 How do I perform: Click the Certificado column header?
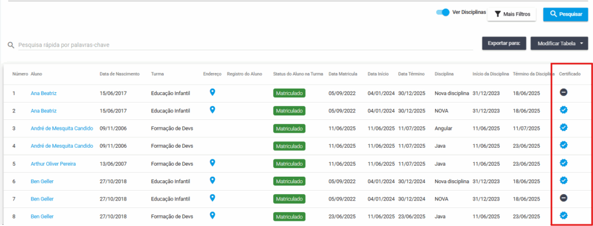[570, 74]
